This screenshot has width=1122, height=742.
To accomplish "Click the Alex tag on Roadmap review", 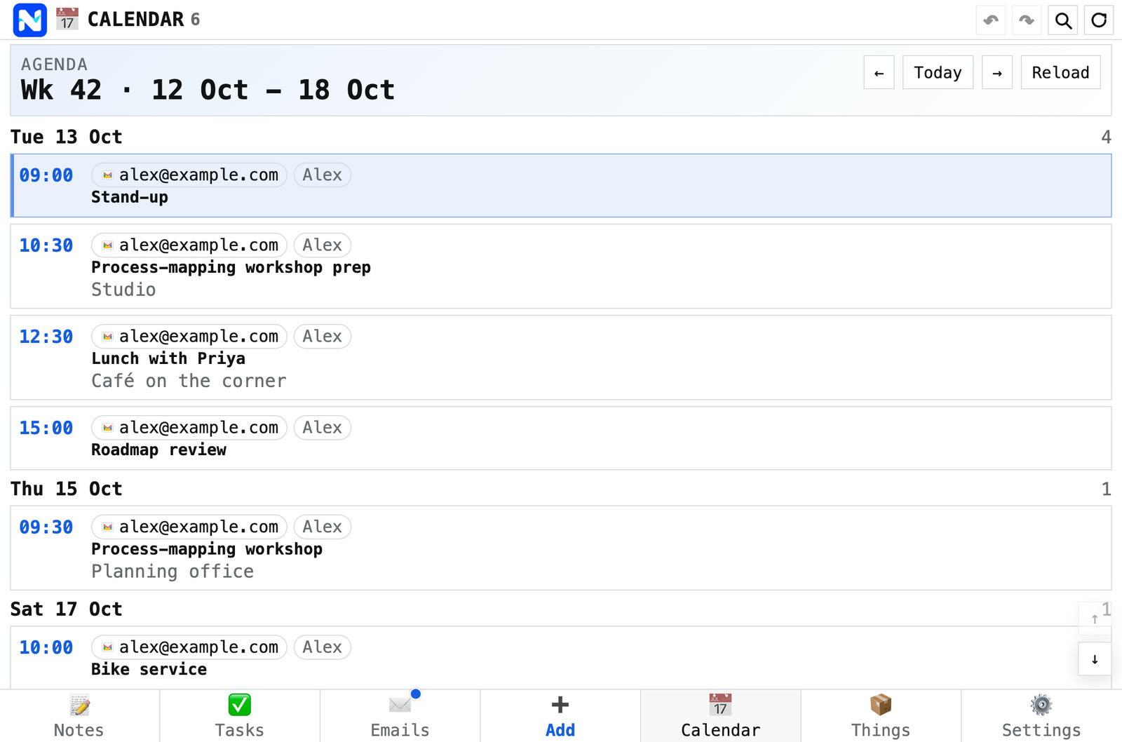I will click(323, 427).
